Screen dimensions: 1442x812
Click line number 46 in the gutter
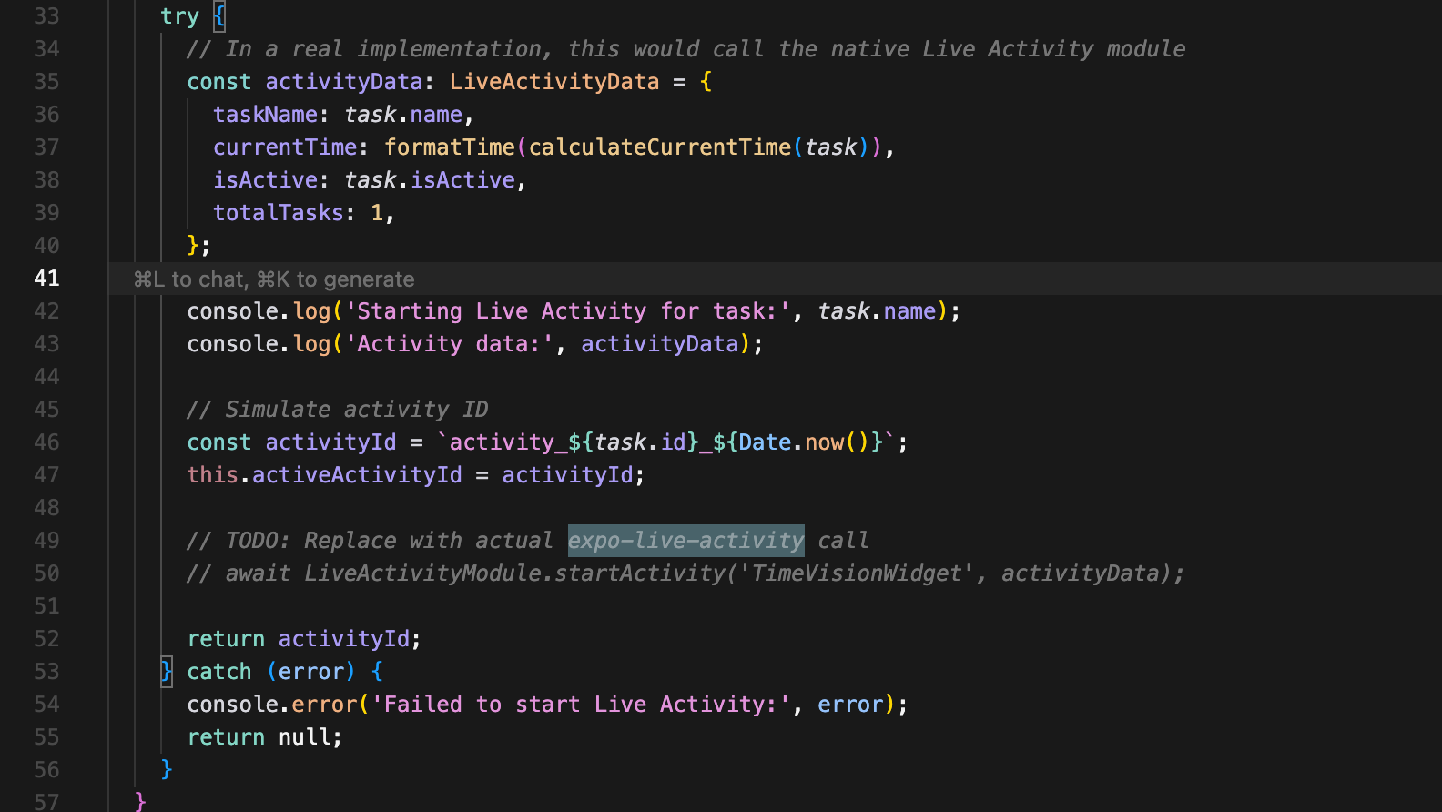[46, 442]
